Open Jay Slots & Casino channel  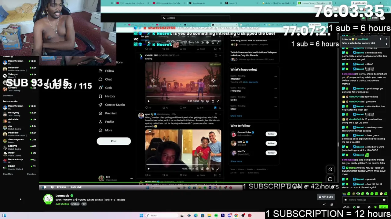19,127
